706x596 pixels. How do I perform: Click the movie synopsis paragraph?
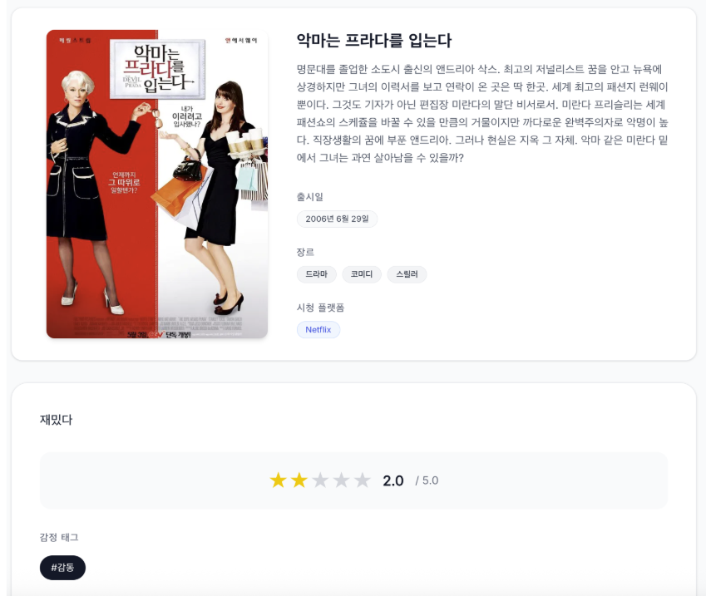tap(482, 113)
